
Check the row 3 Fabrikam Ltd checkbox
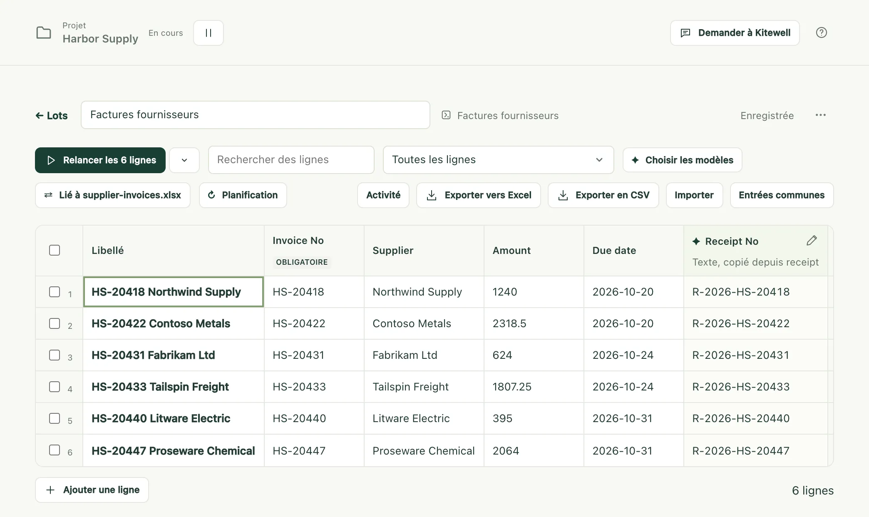tap(55, 355)
